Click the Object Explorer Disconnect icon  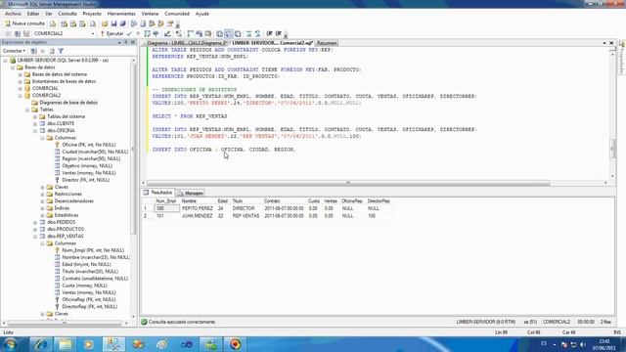[x=34, y=51]
